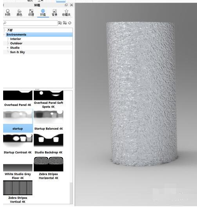
Task: Open the 纹理 textures tab icon
Action: pos(31,13)
